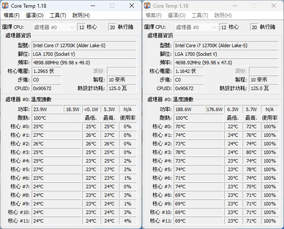The width and height of the screenshot is (284, 229).
Task: Click the Core Temp icon in right window title bar
Action: tap(147, 6)
